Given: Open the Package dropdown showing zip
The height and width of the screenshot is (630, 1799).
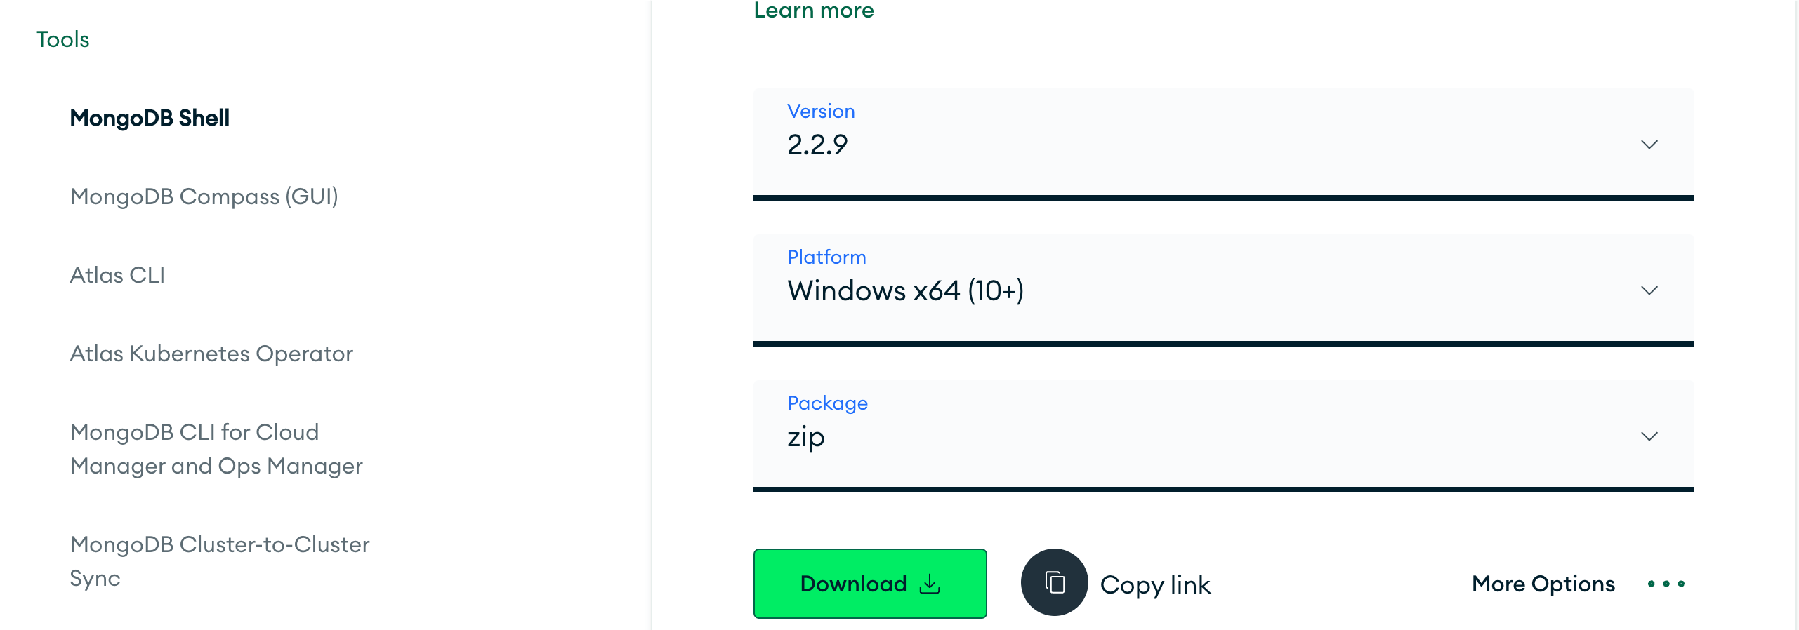Looking at the screenshot, I should pos(1222,436).
